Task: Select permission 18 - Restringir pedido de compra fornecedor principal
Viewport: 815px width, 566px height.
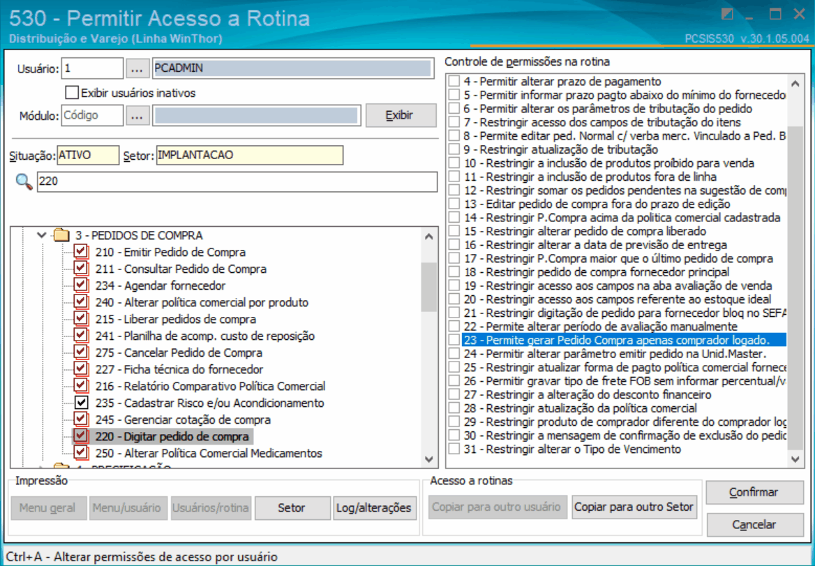Action: click(596, 272)
